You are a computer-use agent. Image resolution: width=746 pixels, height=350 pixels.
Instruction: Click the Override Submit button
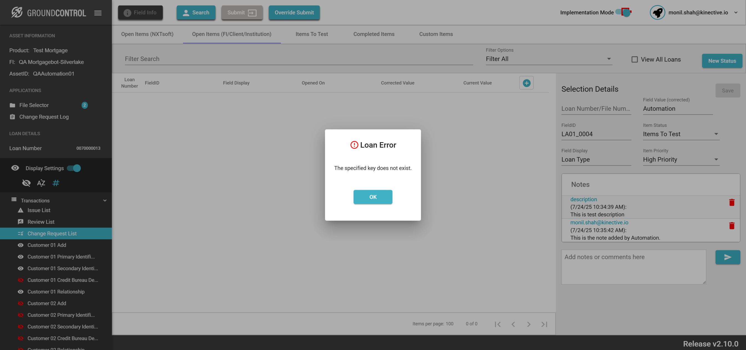(x=294, y=12)
